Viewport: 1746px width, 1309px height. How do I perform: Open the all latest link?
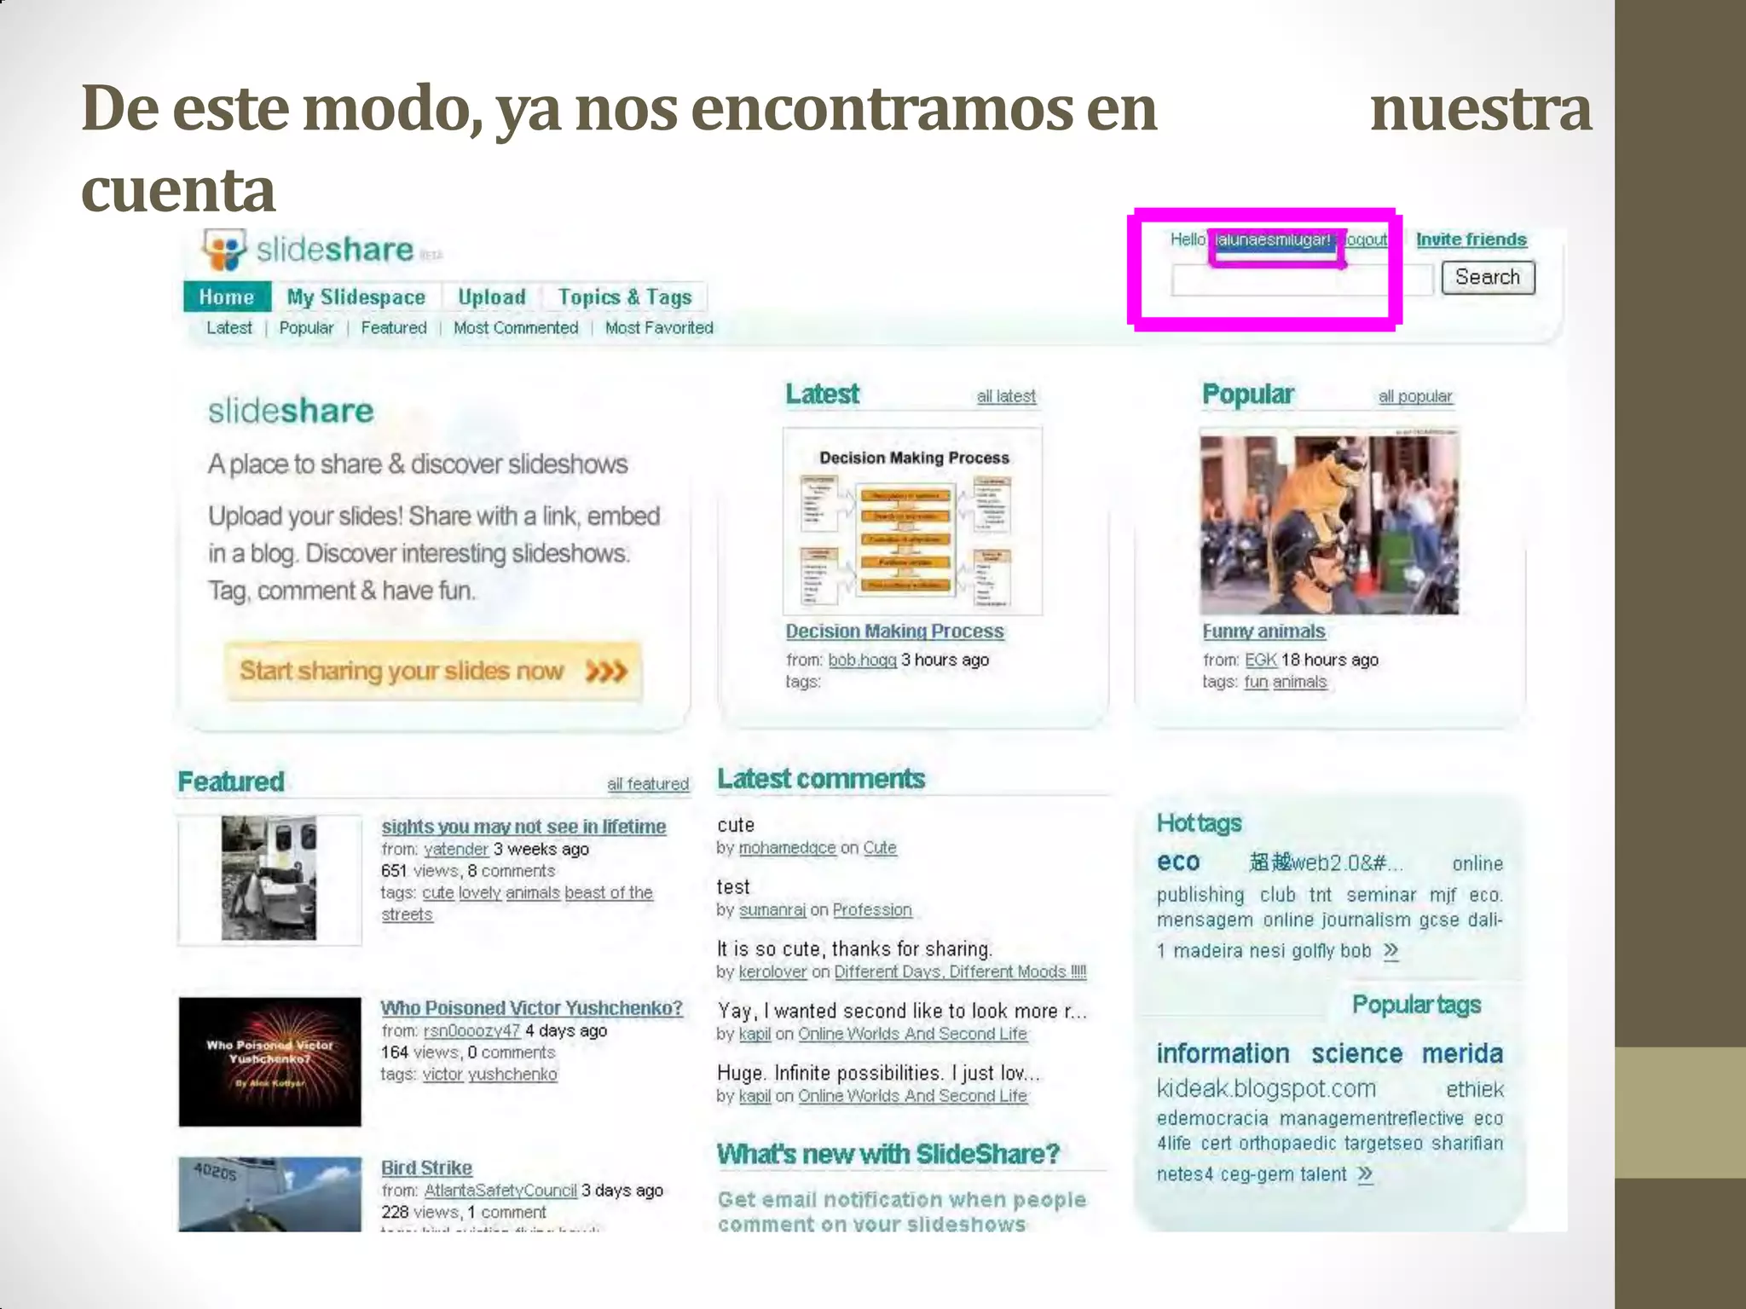point(1006,396)
